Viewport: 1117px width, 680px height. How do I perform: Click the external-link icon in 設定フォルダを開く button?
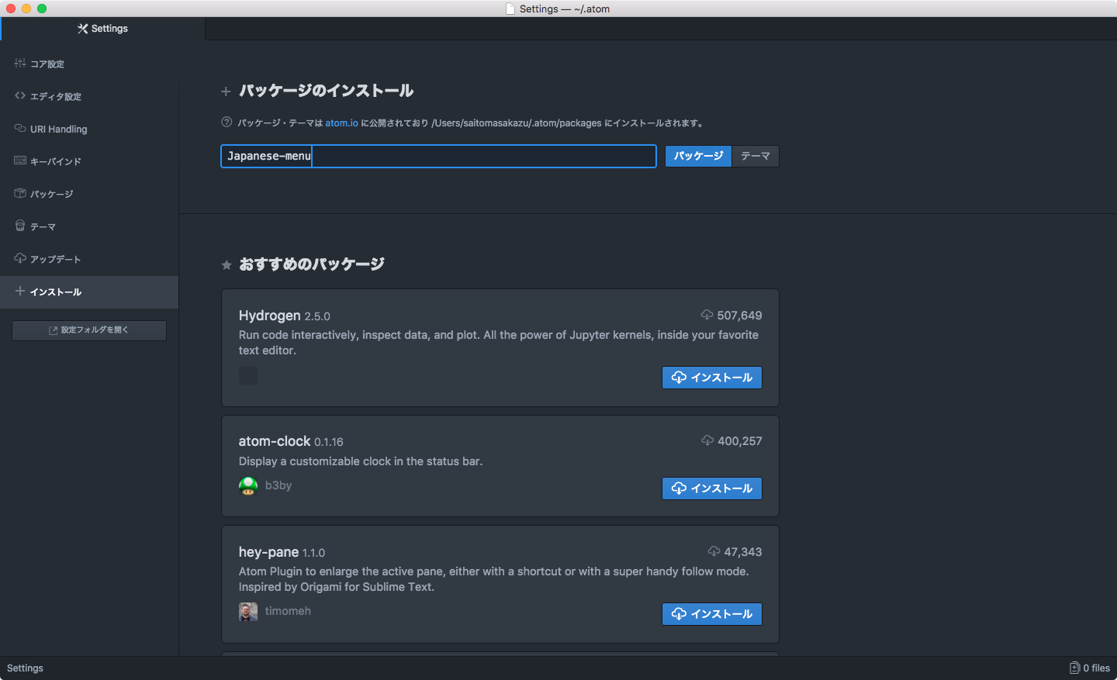[x=54, y=330]
